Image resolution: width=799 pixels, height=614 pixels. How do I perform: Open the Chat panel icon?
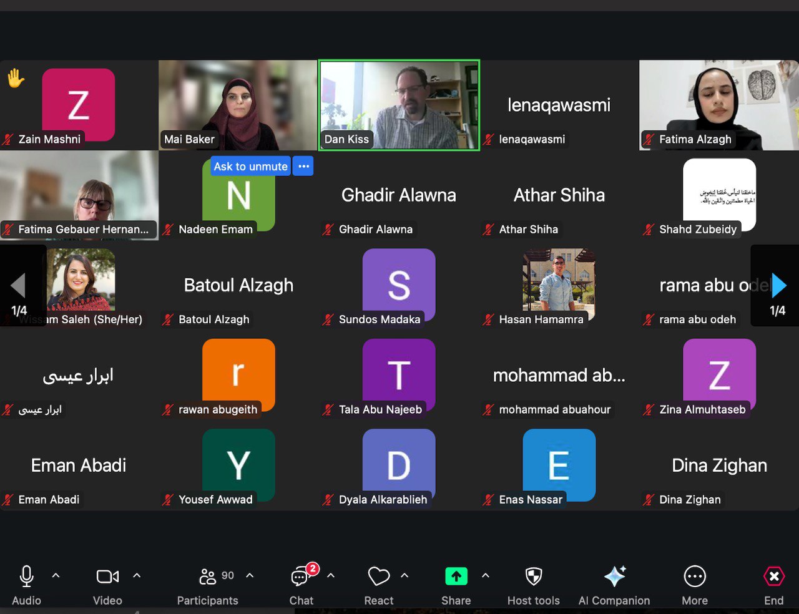click(300, 577)
